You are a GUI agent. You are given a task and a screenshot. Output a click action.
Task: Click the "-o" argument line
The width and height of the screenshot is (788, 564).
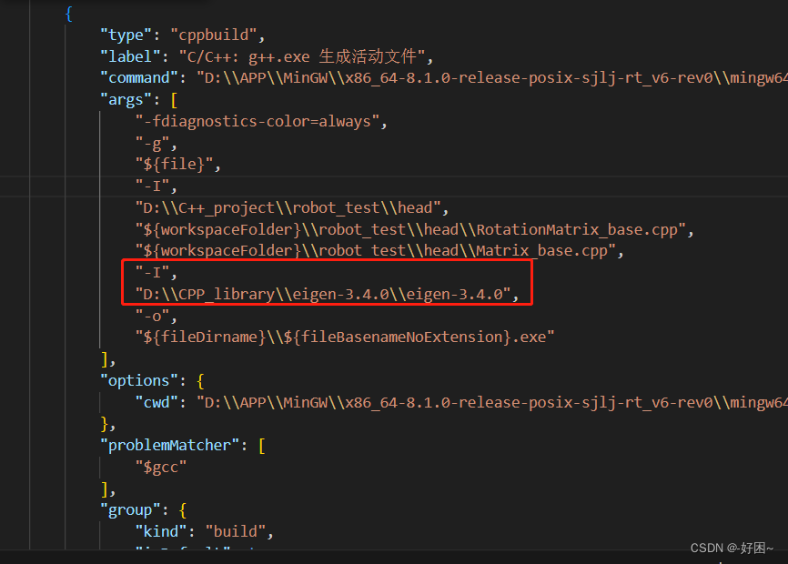pyautogui.click(x=156, y=316)
